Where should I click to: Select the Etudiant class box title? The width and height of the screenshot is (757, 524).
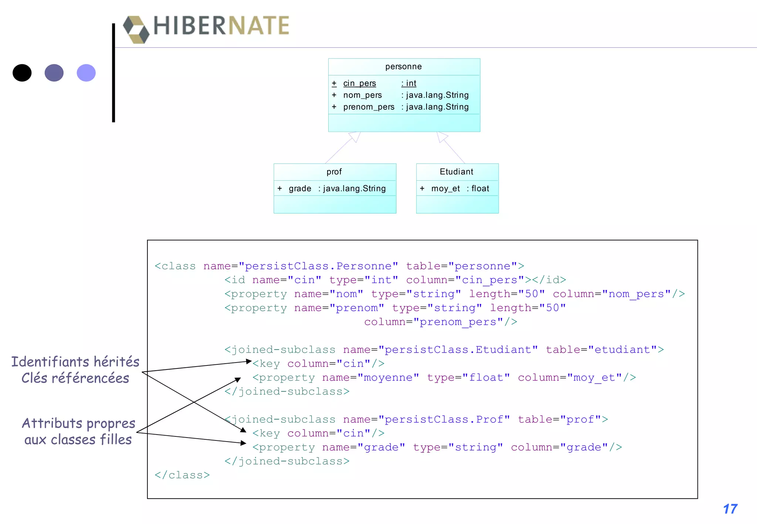[456, 172]
